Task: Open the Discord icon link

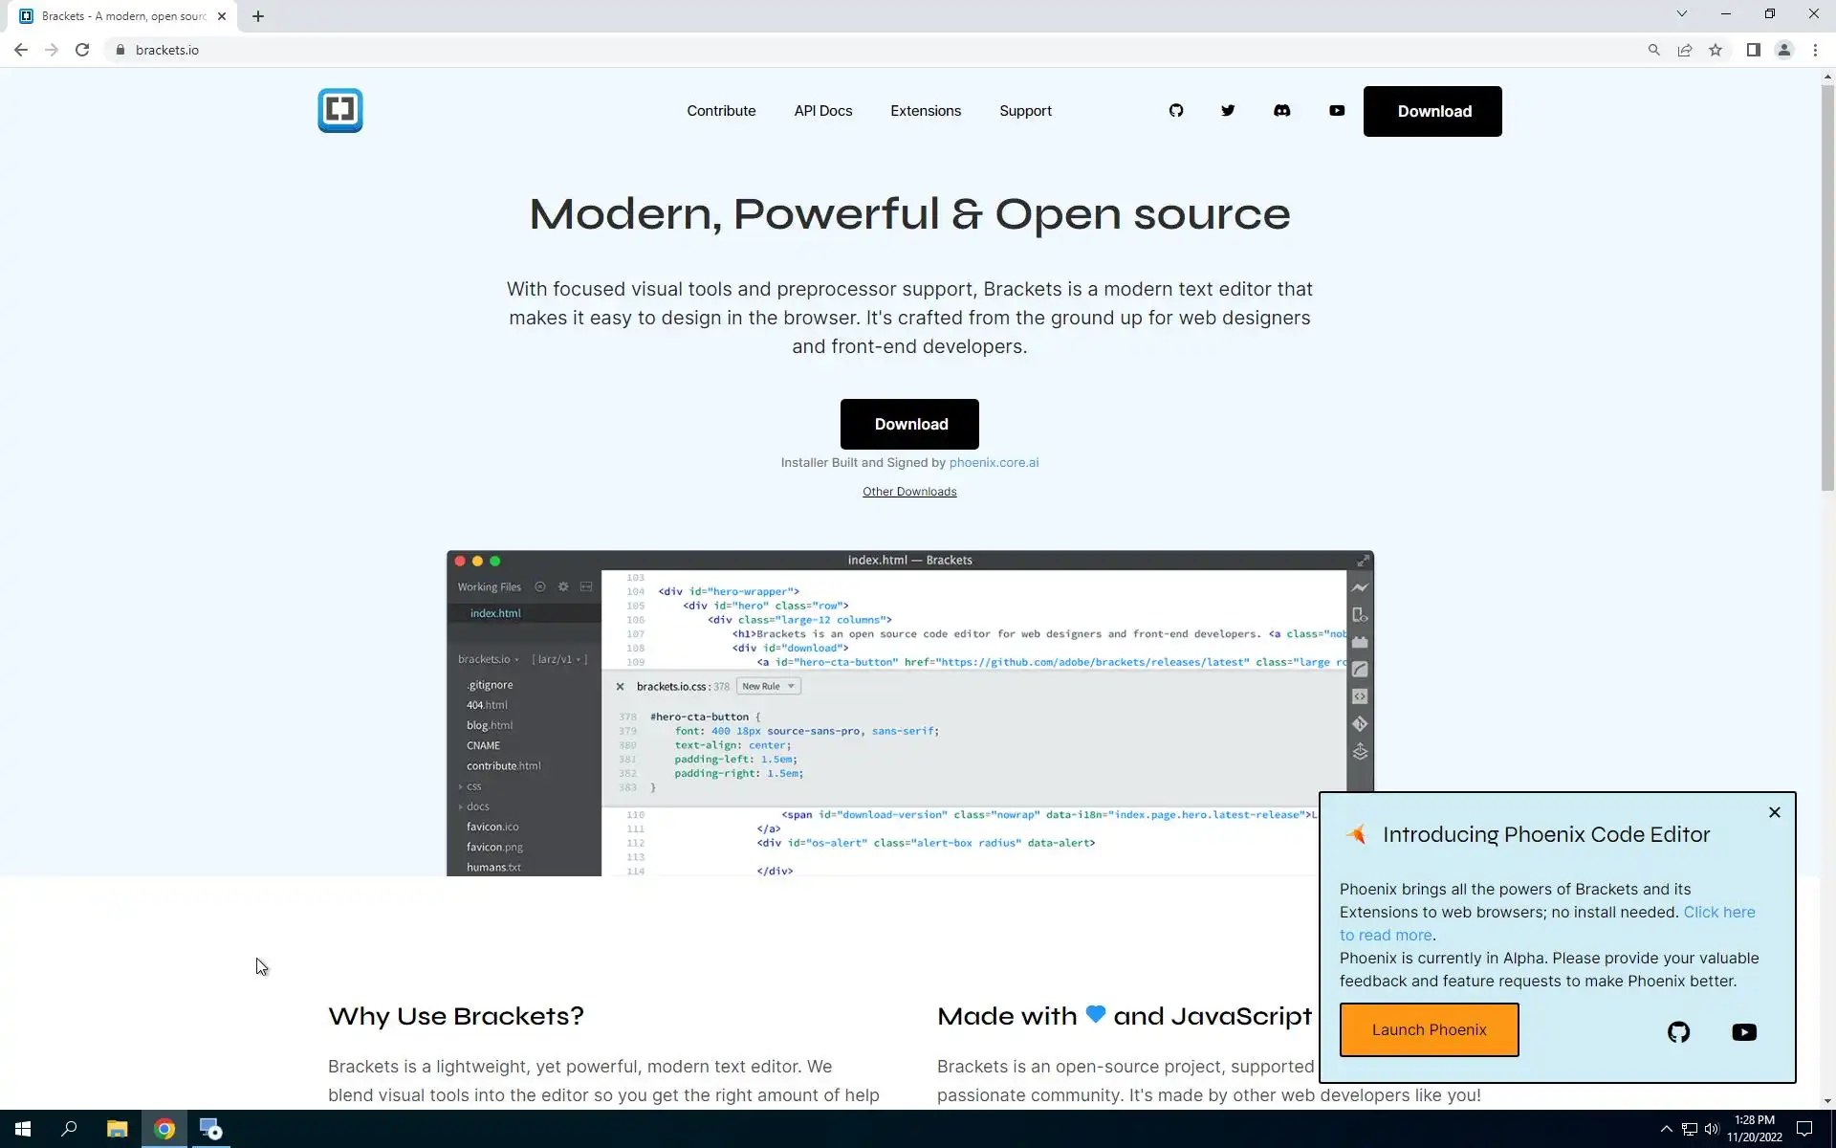Action: pos(1281,110)
